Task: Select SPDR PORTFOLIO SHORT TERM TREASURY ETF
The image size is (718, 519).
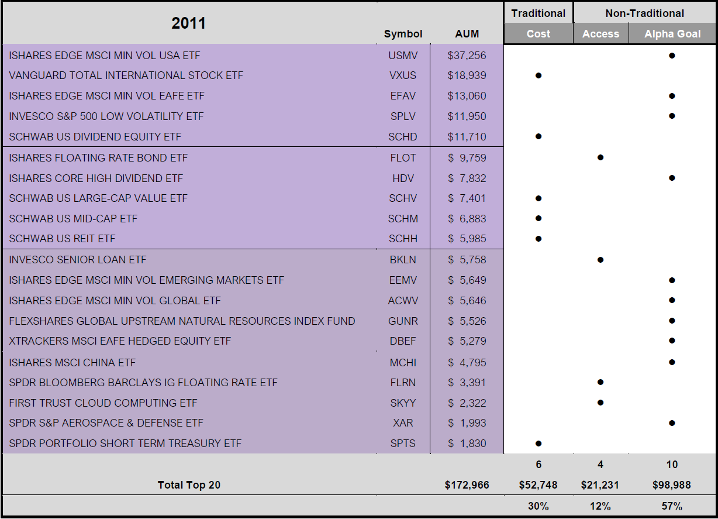Action: (125, 444)
